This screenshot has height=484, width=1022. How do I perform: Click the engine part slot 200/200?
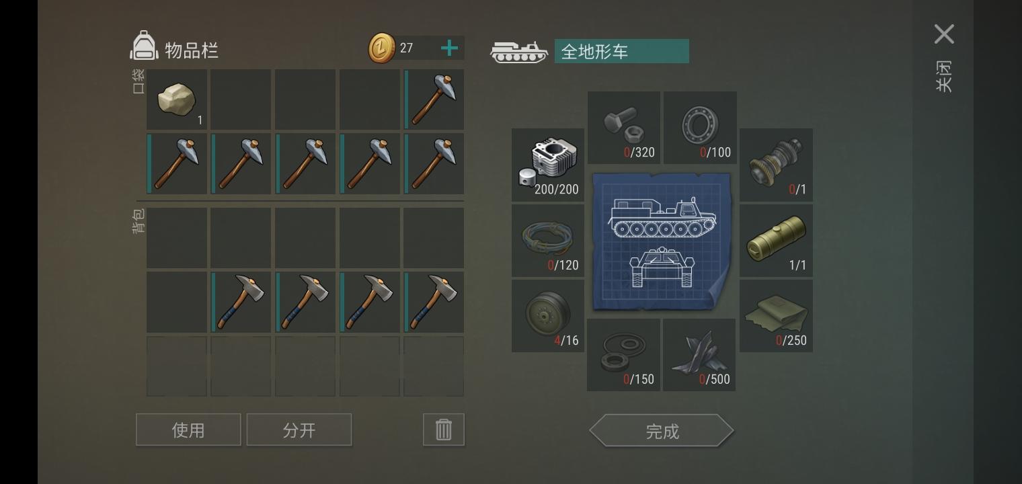click(548, 165)
